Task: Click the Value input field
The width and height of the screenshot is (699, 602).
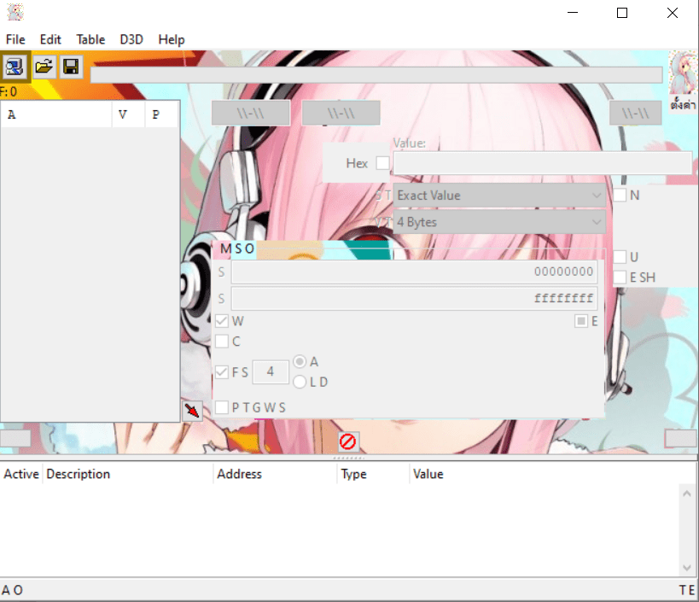Action: [543, 163]
